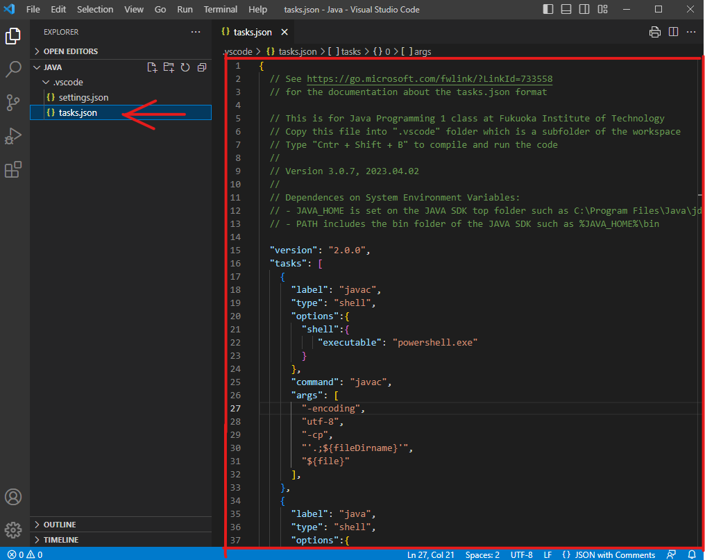Image resolution: width=705 pixels, height=560 pixels.
Task: Open the Terminal menu
Action: [219, 10]
